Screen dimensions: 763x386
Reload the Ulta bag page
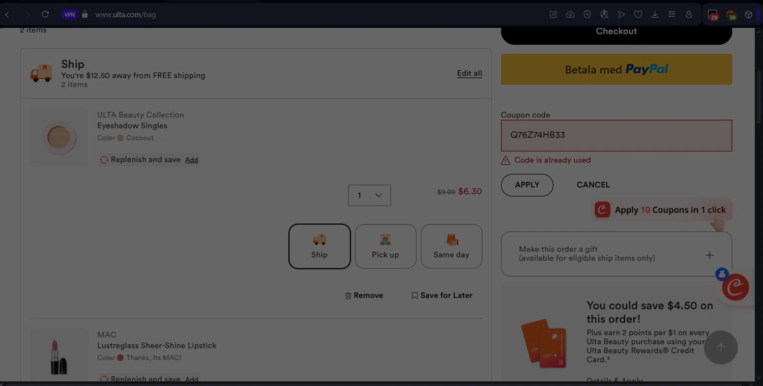tap(45, 15)
